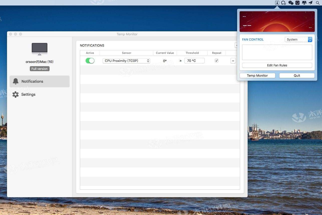Click the paper plane menu bar icon

pos(310,3)
